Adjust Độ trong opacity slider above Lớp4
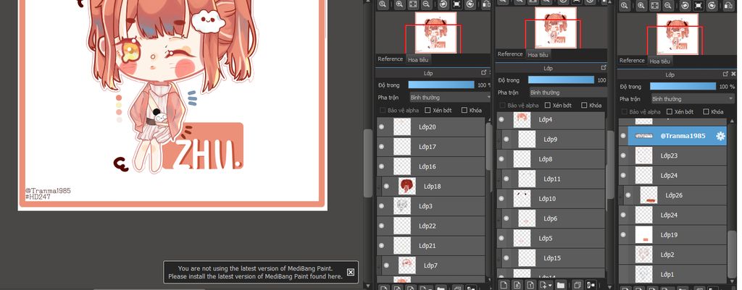Viewport: 742px width, 290px height. tap(561, 80)
